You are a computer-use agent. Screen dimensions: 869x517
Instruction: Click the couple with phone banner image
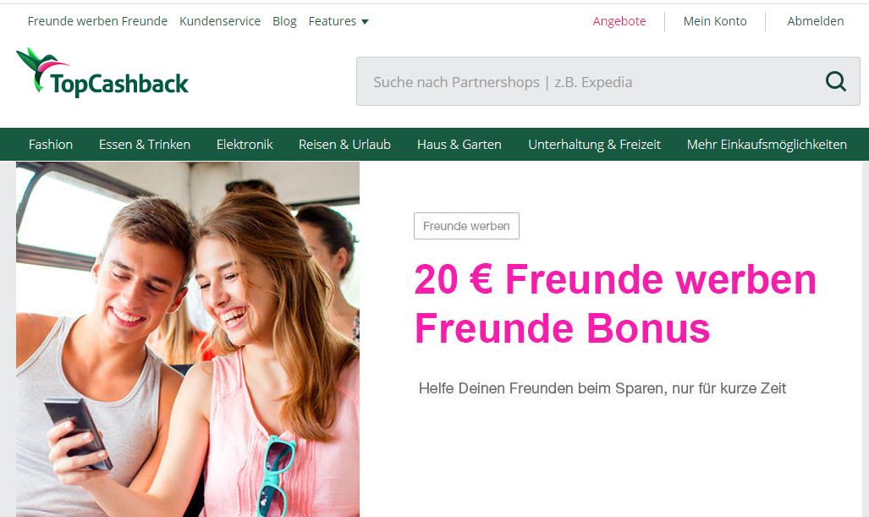pos(188,339)
